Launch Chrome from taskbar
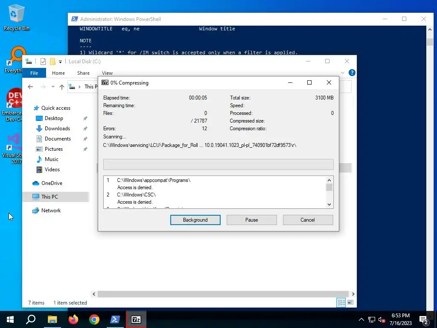Viewport: 437px width, 328px height. pos(94,319)
